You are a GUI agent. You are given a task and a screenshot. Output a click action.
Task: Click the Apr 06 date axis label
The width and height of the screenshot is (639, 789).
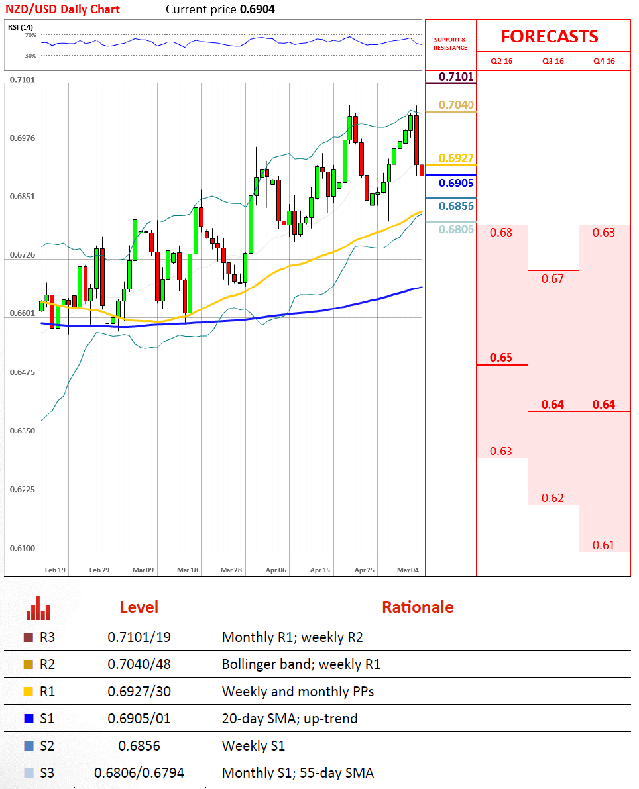tap(276, 570)
